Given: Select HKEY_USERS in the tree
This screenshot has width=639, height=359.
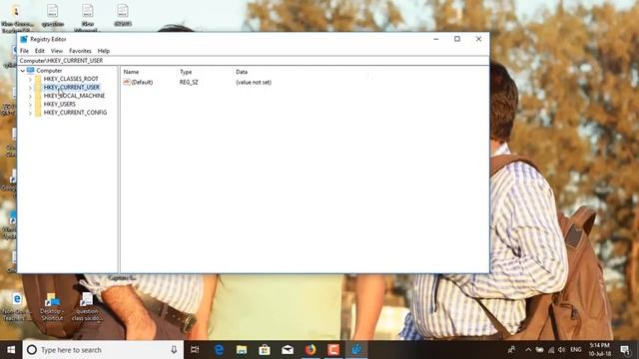Looking at the screenshot, I should [x=60, y=104].
